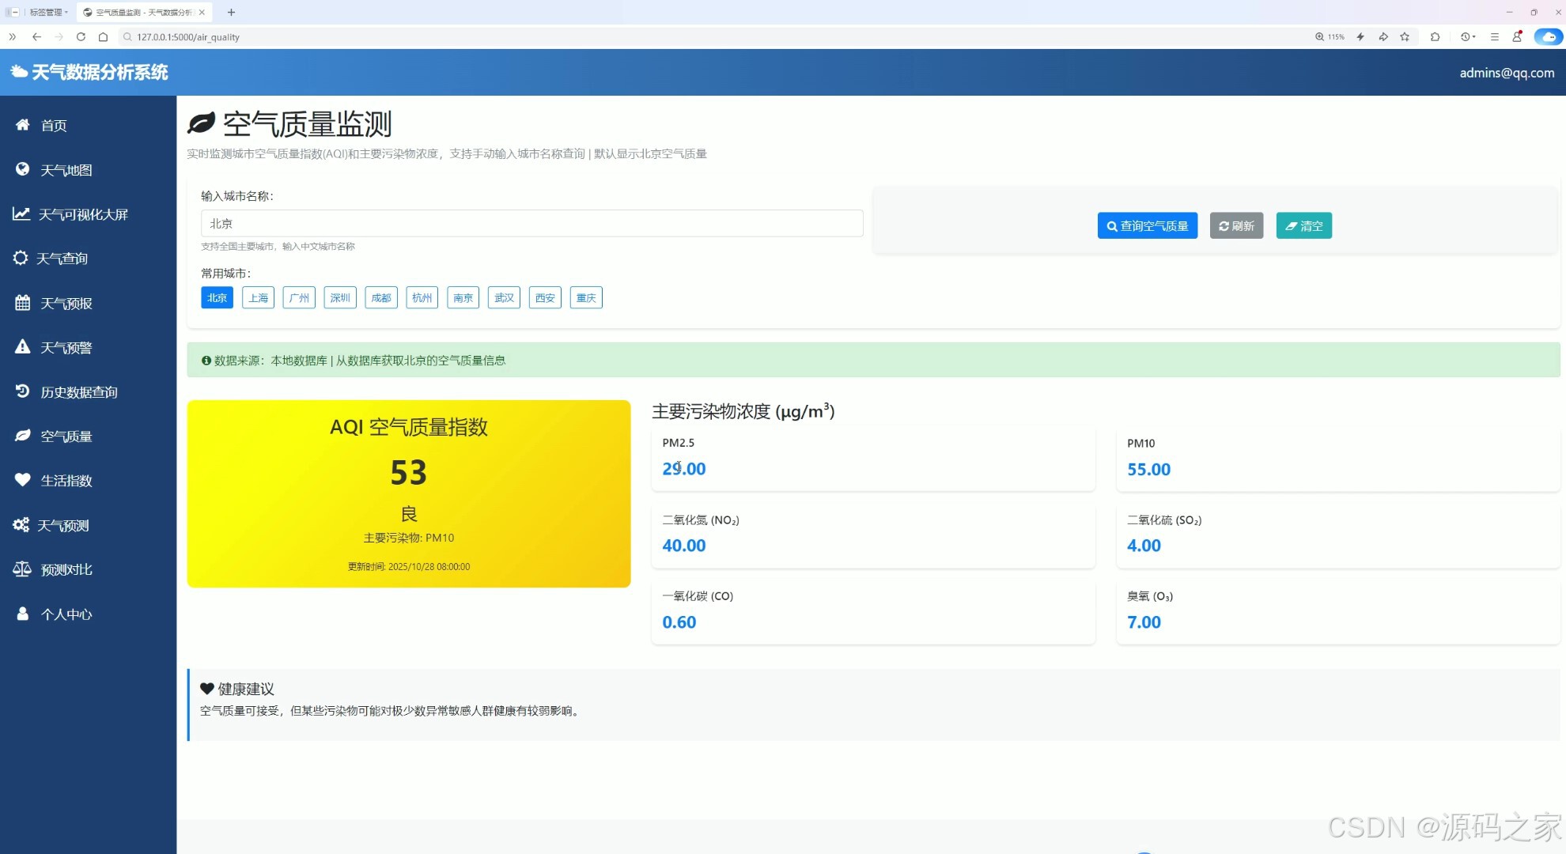Viewport: 1566px width, 854px height.
Task: Click the 查询空气质量 button
Action: pyautogui.click(x=1147, y=225)
